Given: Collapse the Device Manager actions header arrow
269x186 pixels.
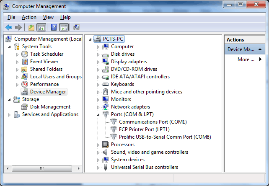Looking at the screenshot, I should click(x=260, y=49).
